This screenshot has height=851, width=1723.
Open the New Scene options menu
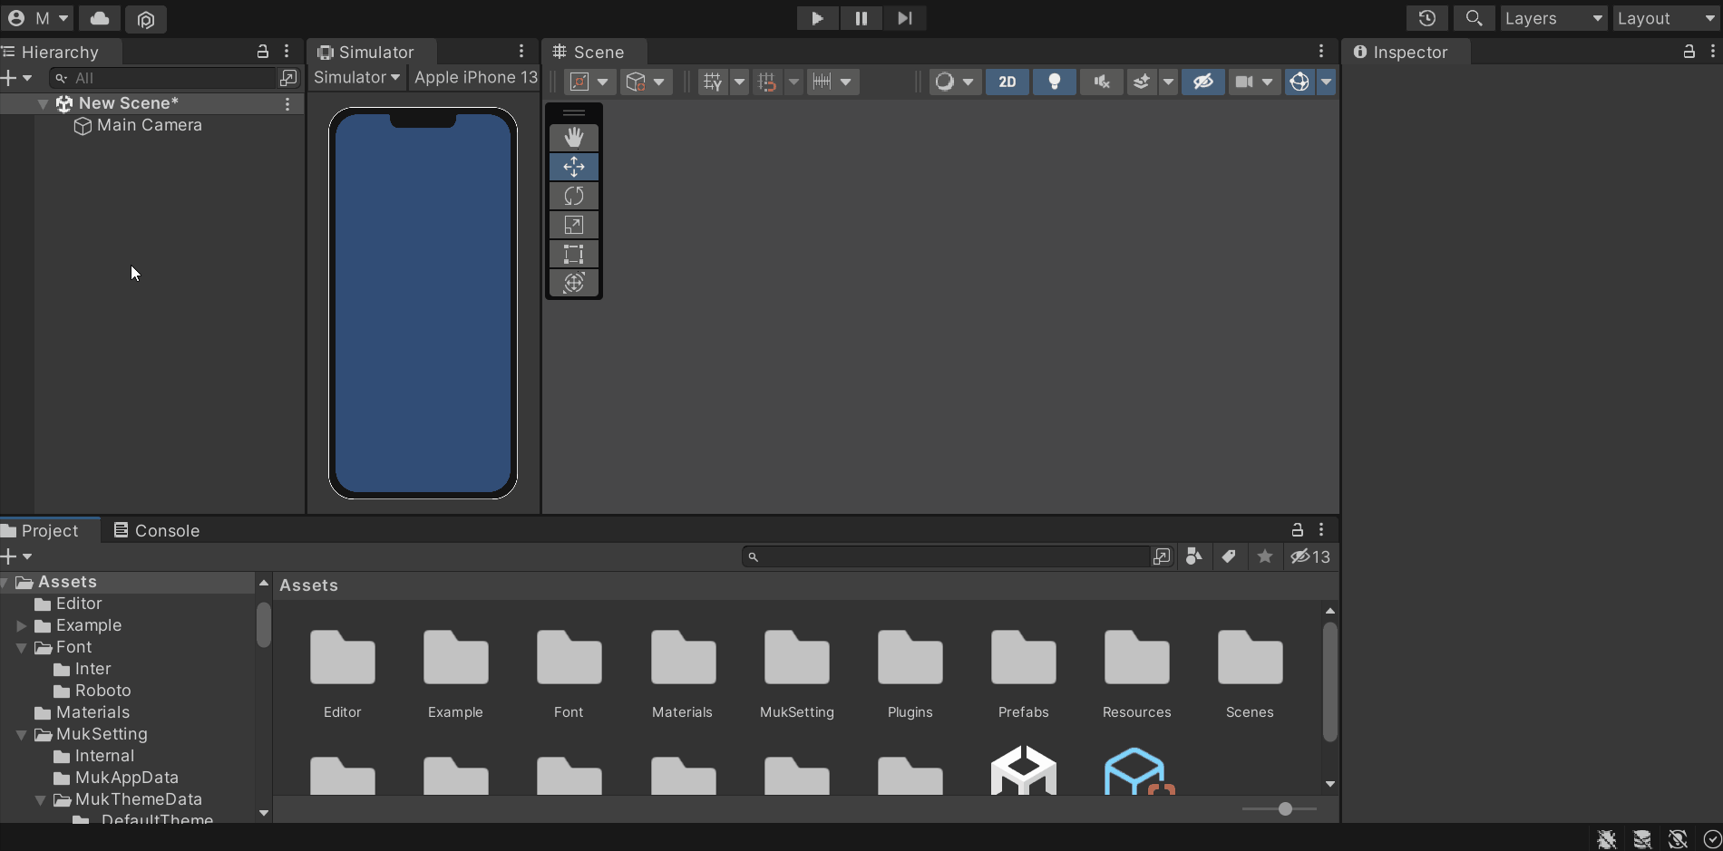click(x=287, y=104)
